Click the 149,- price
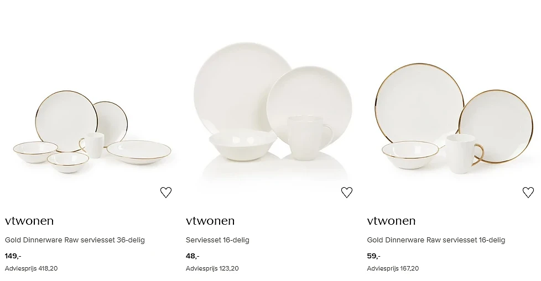The height and width of the screenshot is (281, 541). [13, 256]
